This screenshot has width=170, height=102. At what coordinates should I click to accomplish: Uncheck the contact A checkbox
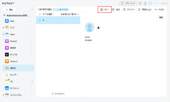tap(40, 20)
